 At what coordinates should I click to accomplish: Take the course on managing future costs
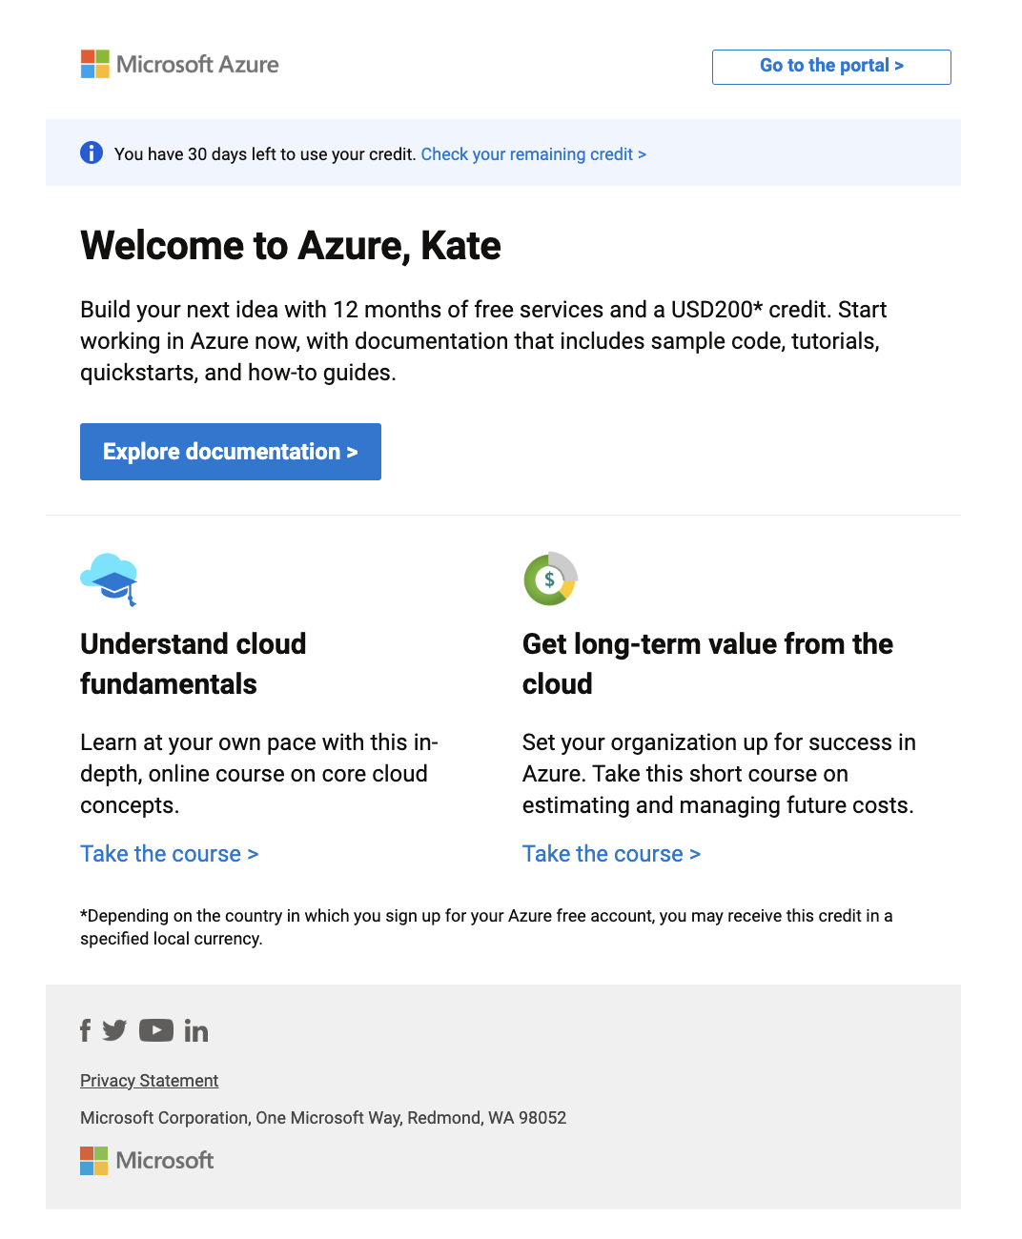tap(611, 853)
